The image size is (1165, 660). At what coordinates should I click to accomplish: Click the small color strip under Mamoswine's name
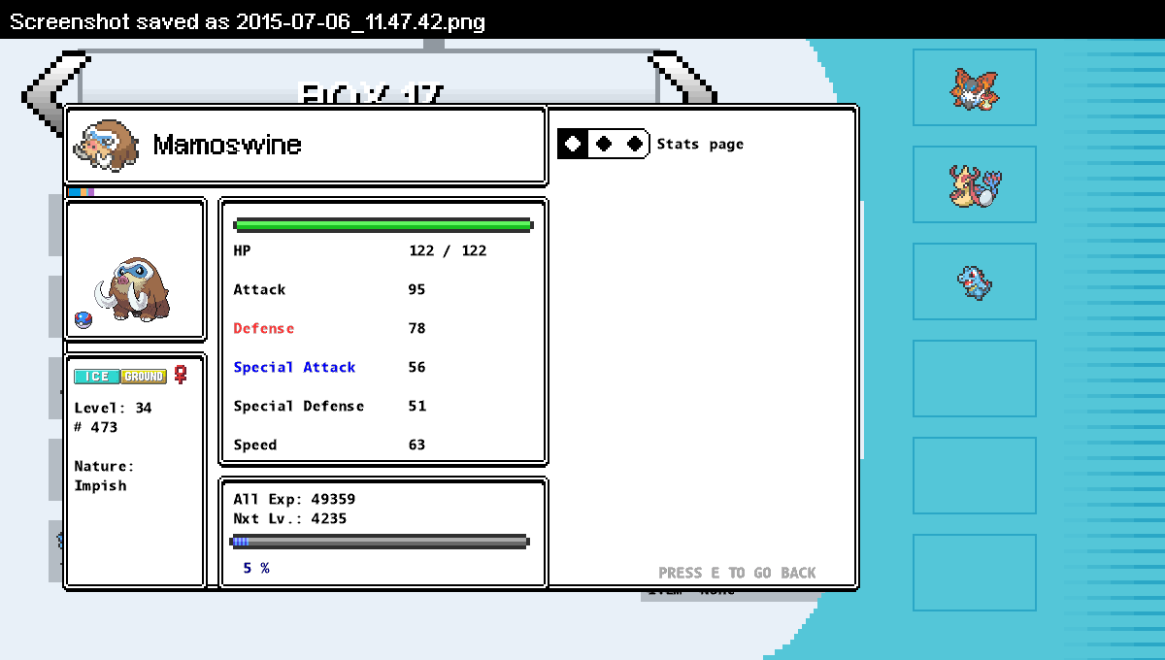[x=82, y=192]
